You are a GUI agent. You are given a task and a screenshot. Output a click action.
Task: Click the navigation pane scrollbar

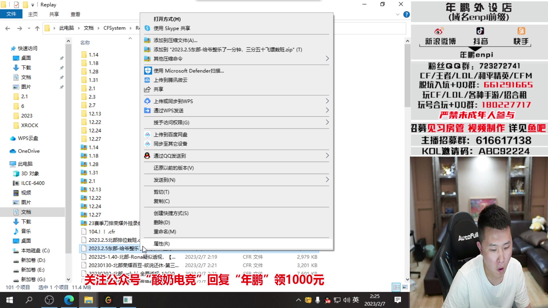click(x=68, y=148)
